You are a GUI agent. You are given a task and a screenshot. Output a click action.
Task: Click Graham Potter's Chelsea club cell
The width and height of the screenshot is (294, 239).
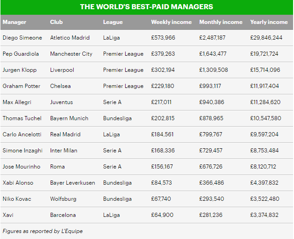(x=61, y=86)
